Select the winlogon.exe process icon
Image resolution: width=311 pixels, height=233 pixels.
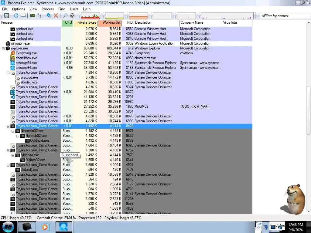(8, 43)
